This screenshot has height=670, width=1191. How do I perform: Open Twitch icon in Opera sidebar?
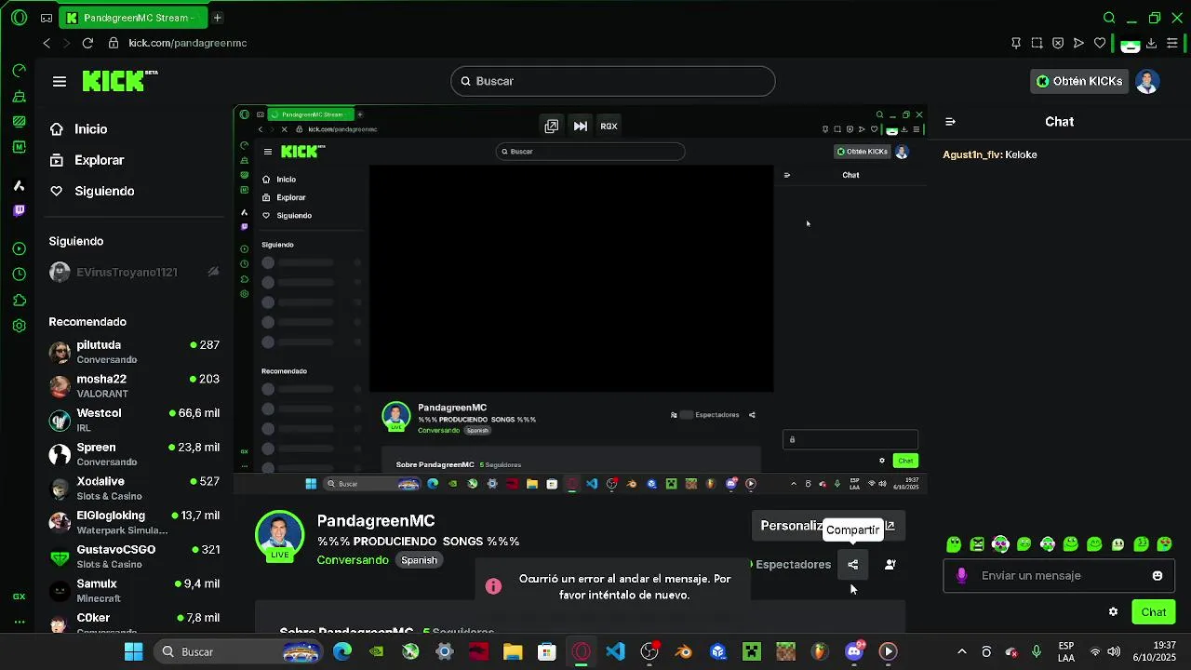click(x=19, y=211)
